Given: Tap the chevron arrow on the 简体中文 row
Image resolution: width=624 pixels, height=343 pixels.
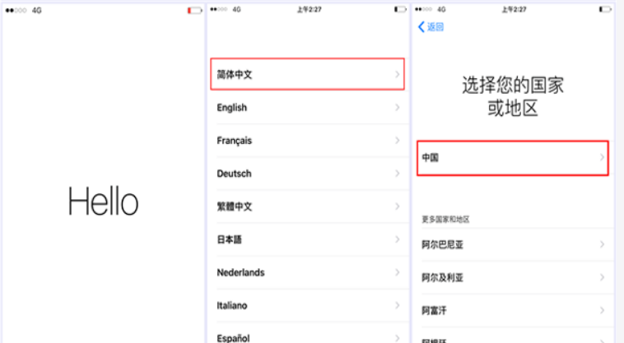Looking at the screenshot, I should click(x=397, y=75).
